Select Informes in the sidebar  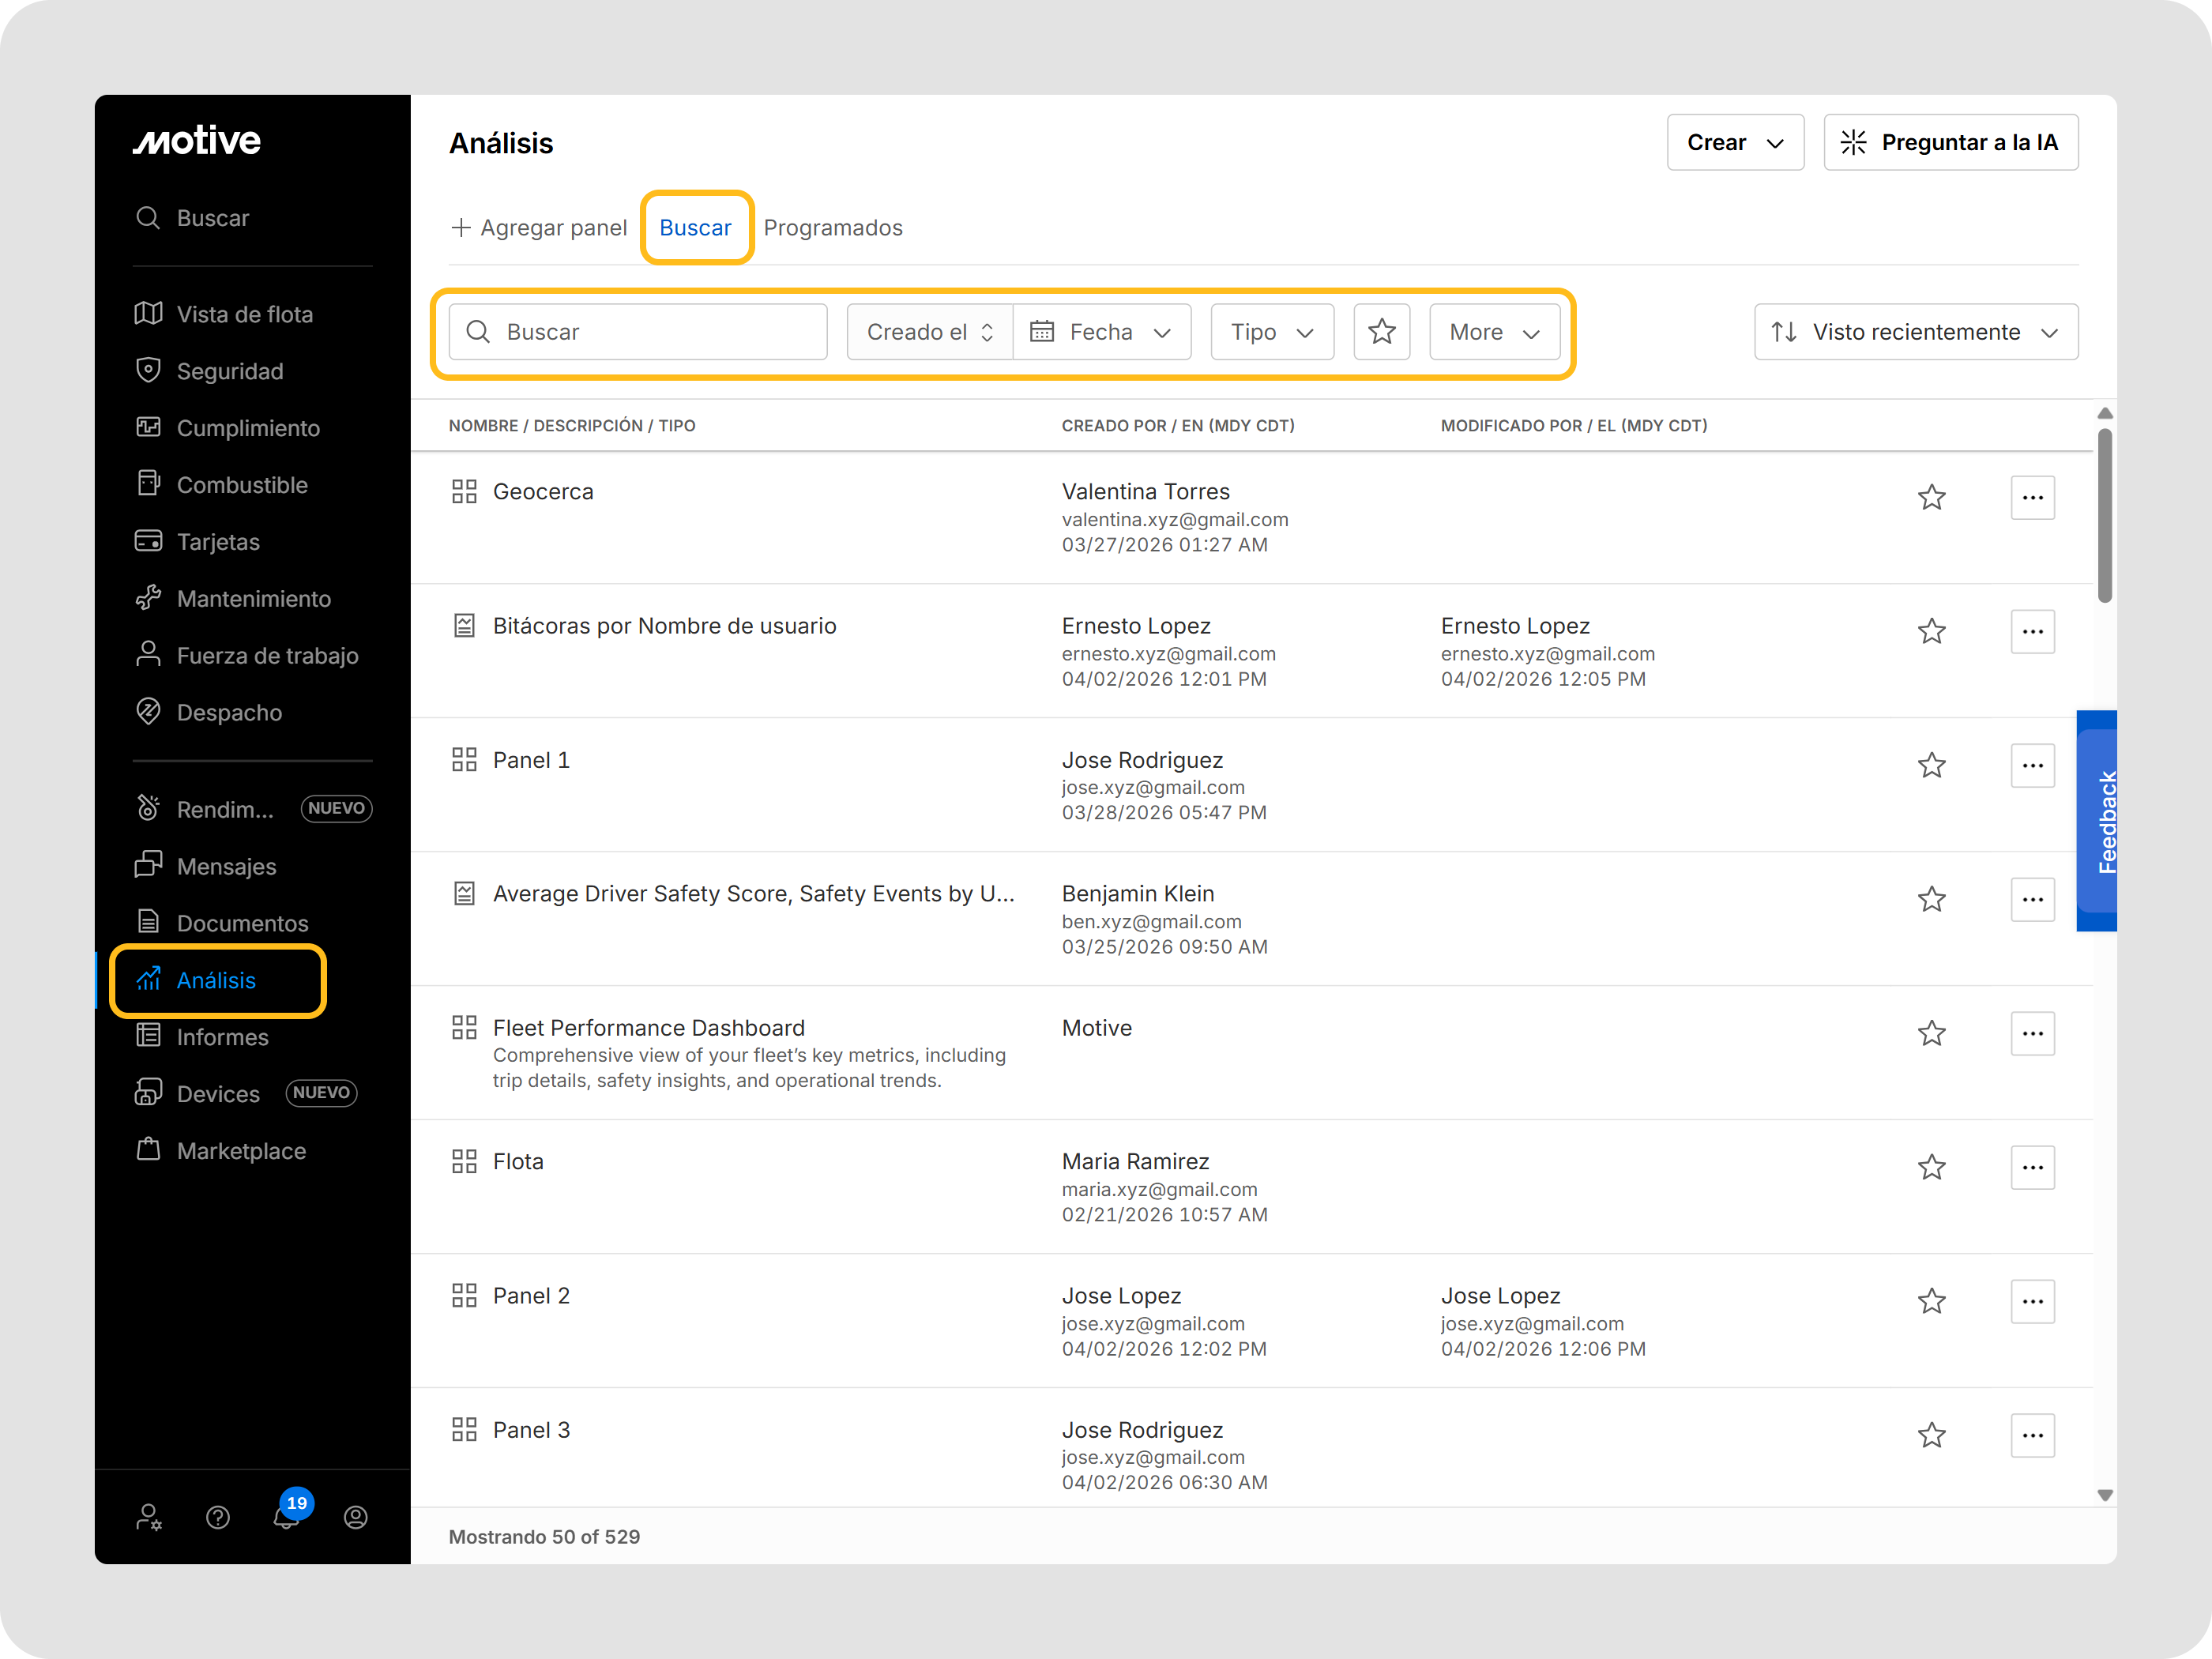(x=222, y=1037)
